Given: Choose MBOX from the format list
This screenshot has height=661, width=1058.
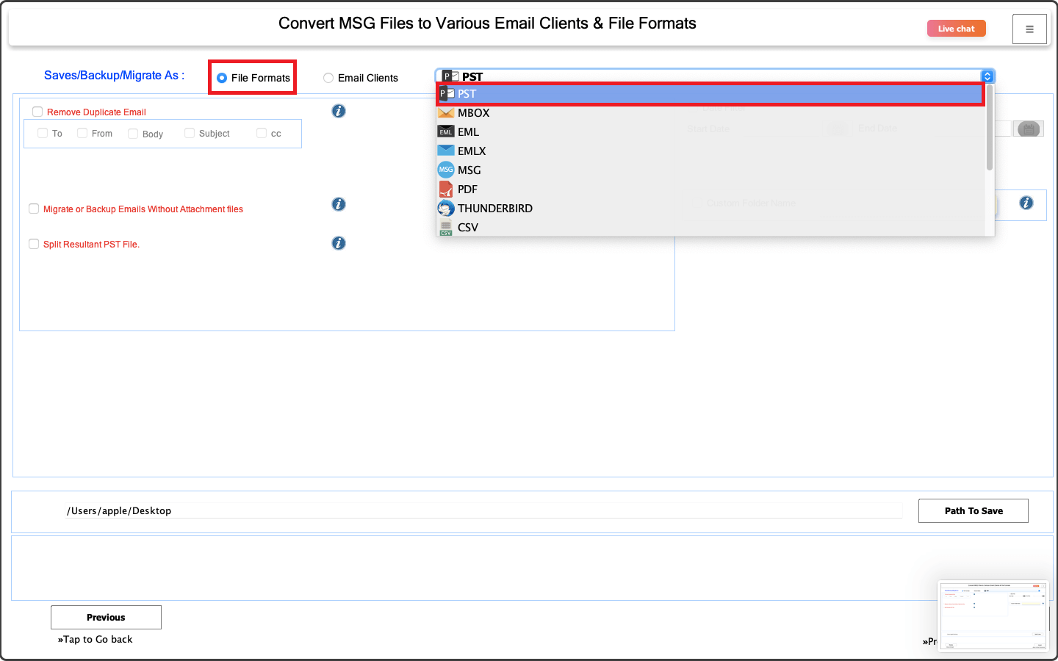Looking at the screenshot, I should tap(473, 113).
